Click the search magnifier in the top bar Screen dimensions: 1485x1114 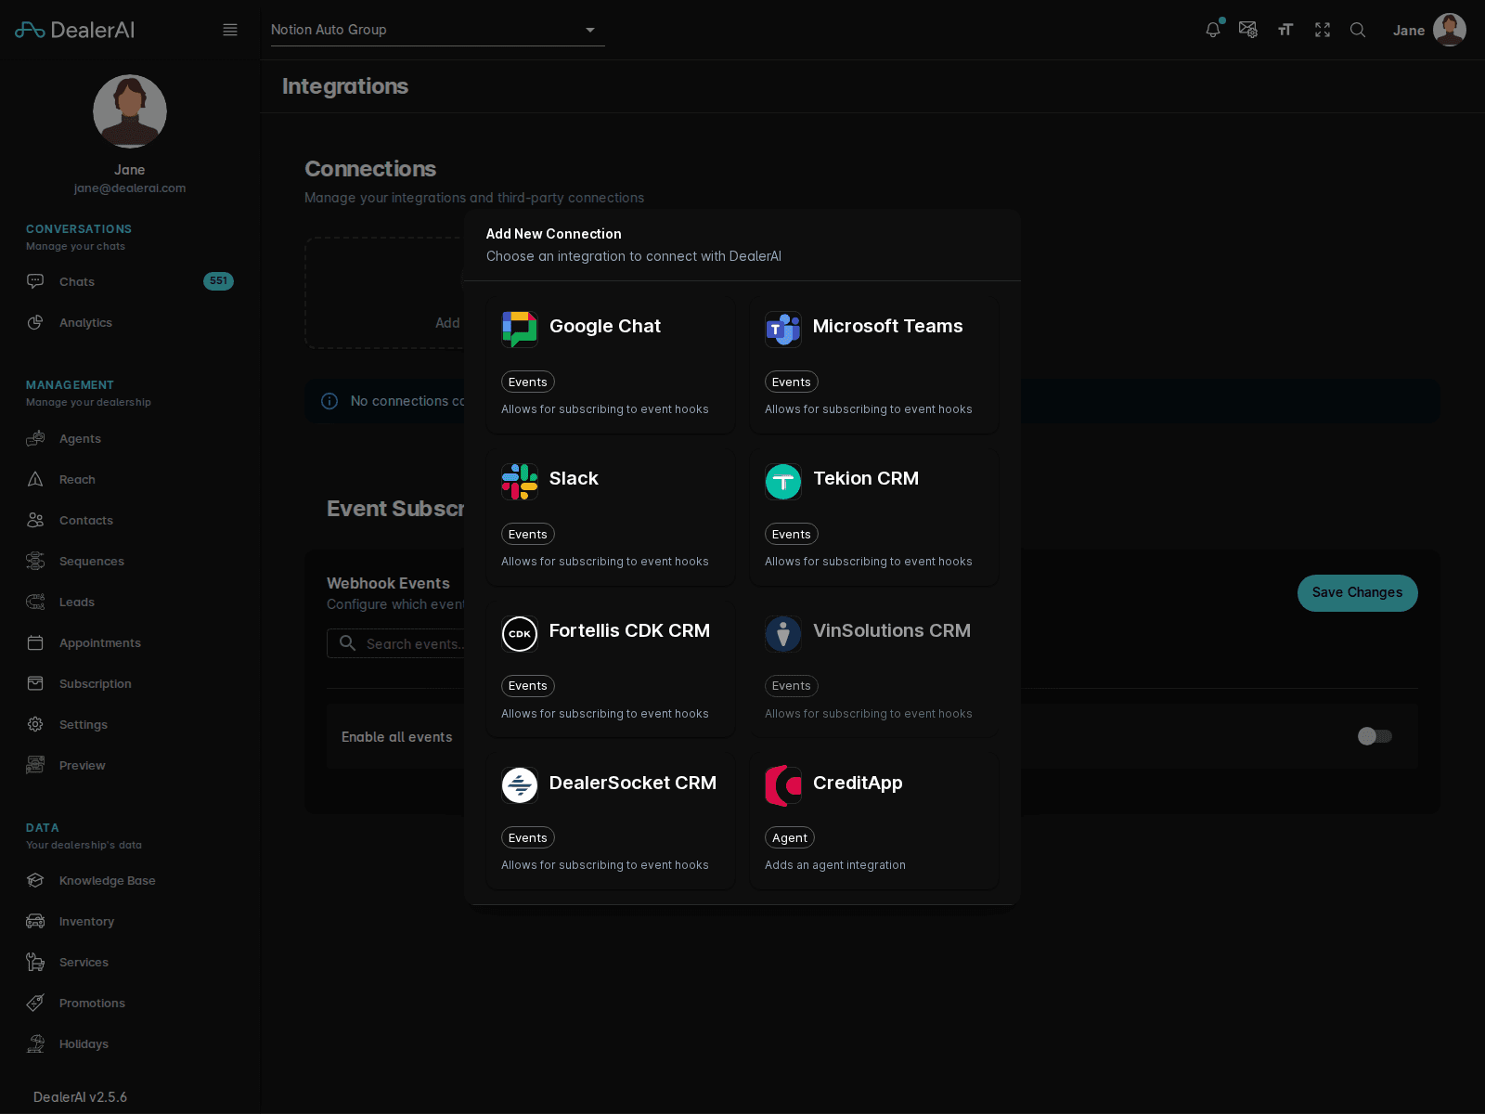pos(1358,30)
